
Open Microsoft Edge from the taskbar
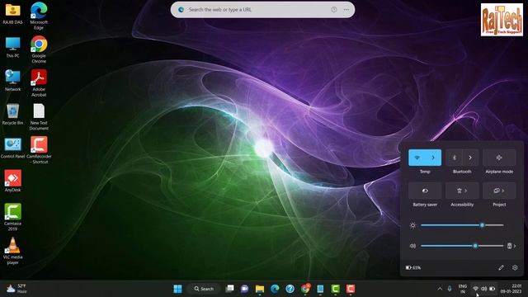(275, 289)
